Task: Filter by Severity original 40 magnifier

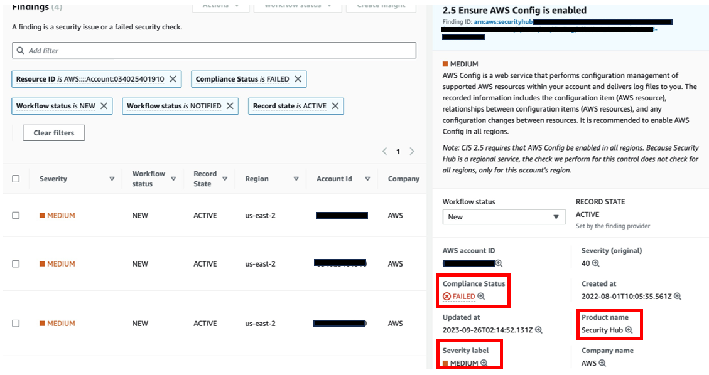Action: pos(596,263)
